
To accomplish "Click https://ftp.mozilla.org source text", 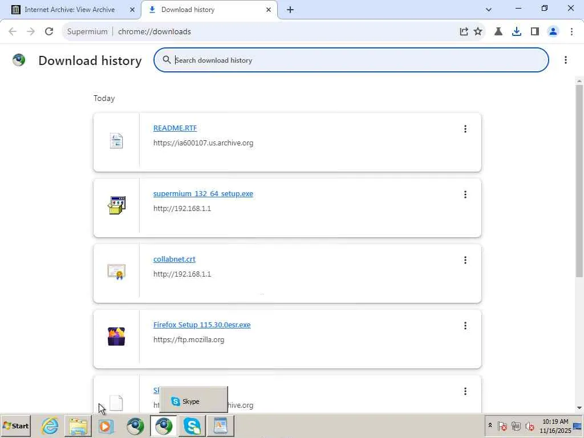I will (x=189, y=339).
